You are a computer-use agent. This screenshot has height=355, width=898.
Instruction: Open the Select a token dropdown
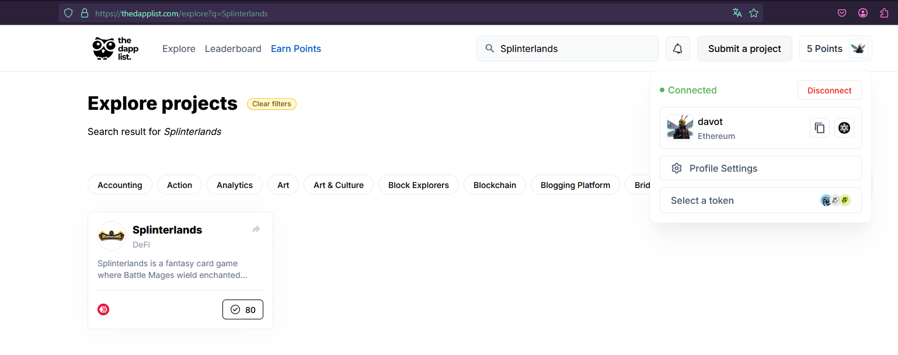[x=760, y=200]
